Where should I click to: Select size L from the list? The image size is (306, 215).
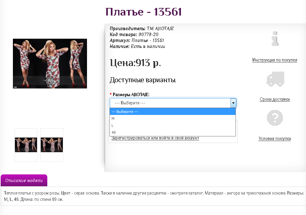(x=173, y=125)
